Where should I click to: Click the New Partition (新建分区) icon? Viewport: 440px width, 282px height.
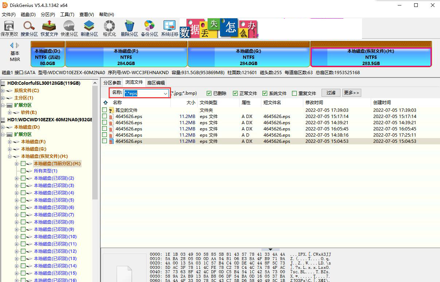(x=89, y=28)
